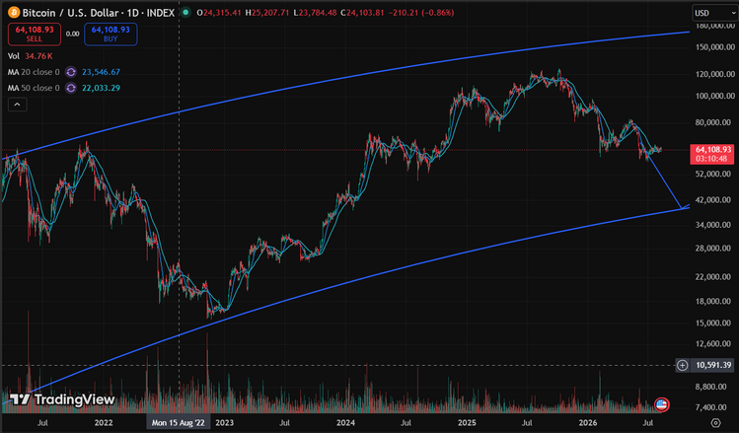This screenshot has height=433, width=739.
Task: Click the 120,000.00 price axis label
Action: pos(715,74)
